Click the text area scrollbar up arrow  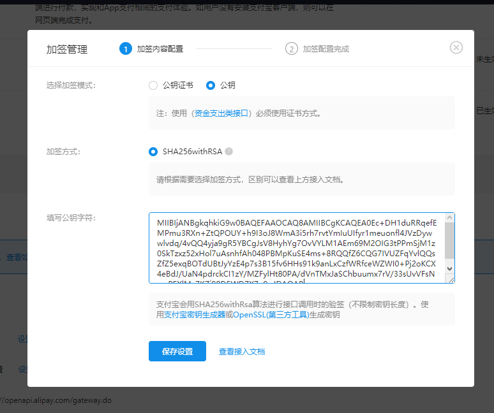pyautogui.click(x=449, y=218)
